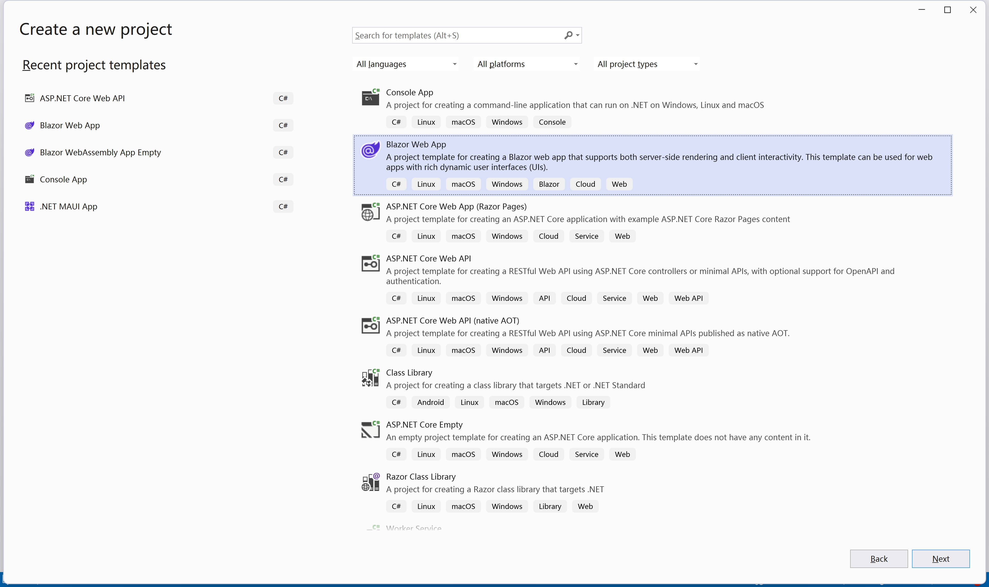Click the Back button
Viewport: 989px width, 587px height.
click(x=879, y=558)
